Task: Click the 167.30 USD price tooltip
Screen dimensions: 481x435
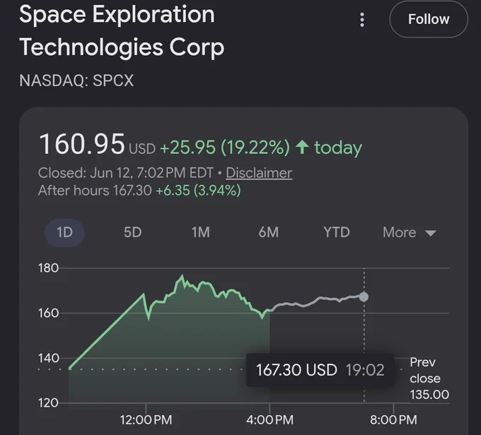Action: [320, 370]
